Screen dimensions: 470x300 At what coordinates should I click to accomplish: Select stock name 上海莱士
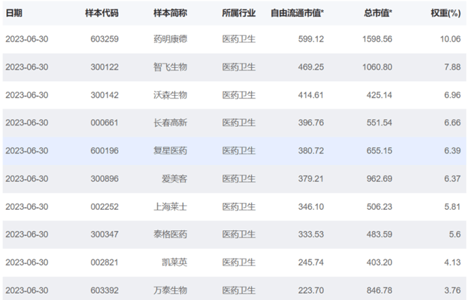point(170,206)
